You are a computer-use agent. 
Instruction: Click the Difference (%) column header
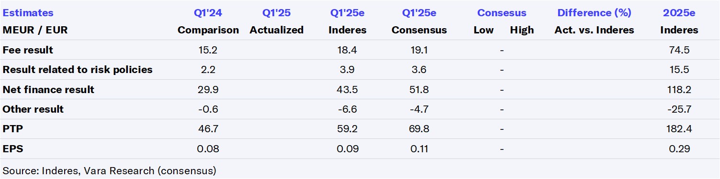point(594,13)
